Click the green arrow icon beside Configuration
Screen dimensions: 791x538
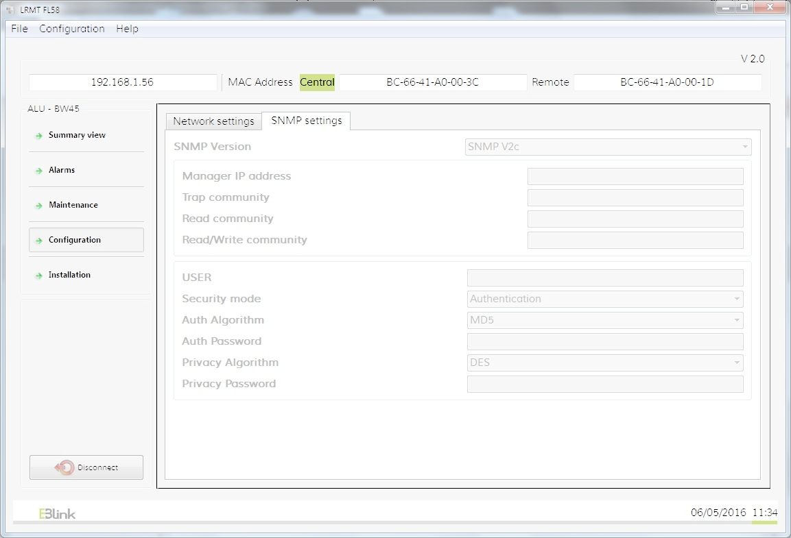tap(39, 241)
